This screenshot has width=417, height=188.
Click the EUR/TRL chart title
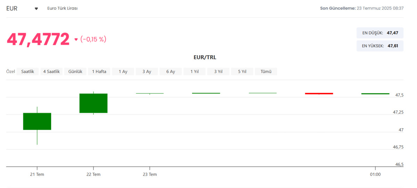pos(205,57)
